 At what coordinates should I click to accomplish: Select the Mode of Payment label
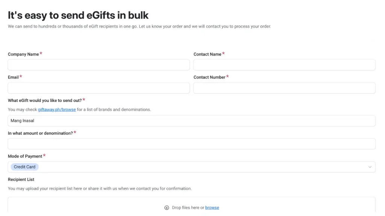click(x=24, y=156)
